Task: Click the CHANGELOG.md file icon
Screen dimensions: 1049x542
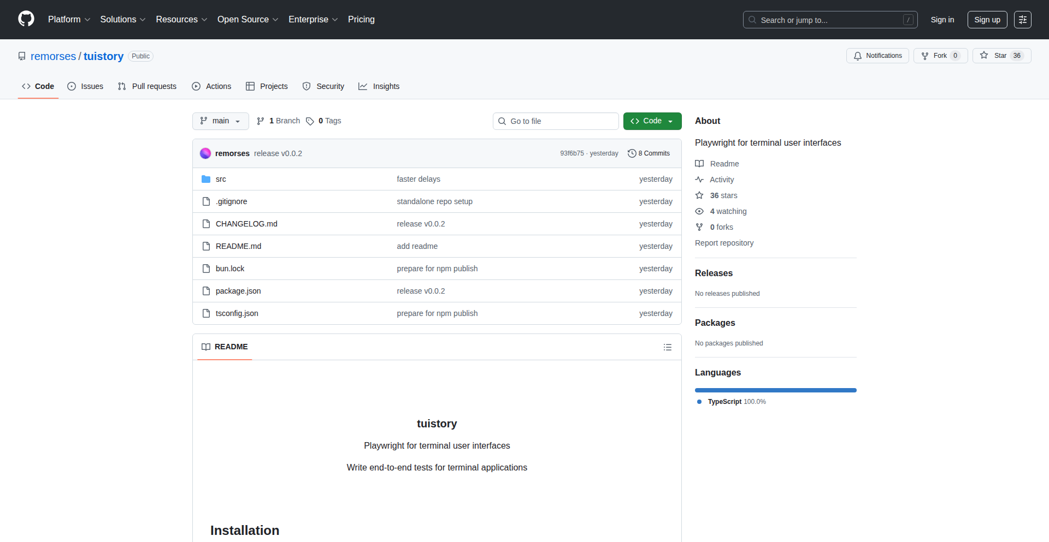Action: click(x=206, y=224)
